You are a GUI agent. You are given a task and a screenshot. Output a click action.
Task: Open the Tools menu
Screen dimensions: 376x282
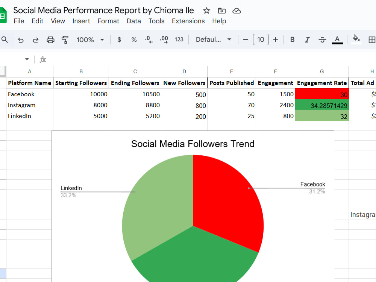(x=156, y=21)
